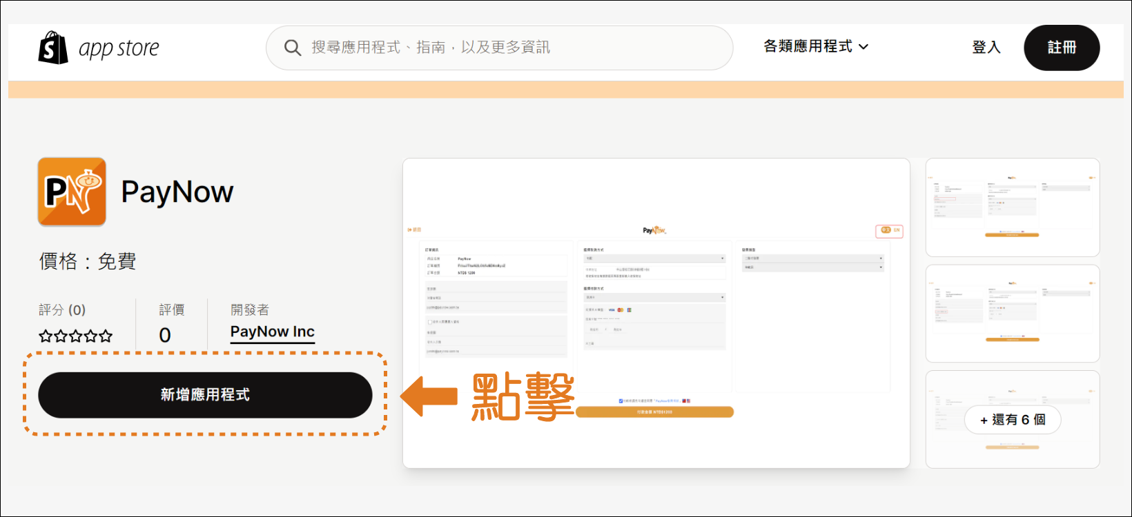This screenshot has width=1132, height=517.
Task: Click the 評分 (0) label
Action: pos(62,310)
